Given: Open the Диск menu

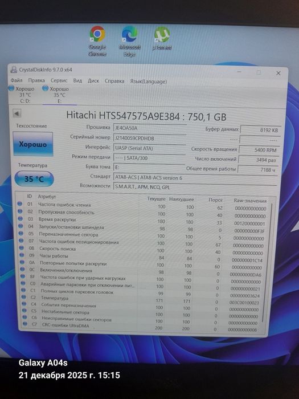Looking at the screenshot, I should pyautogui.click(x=93, y=81).
